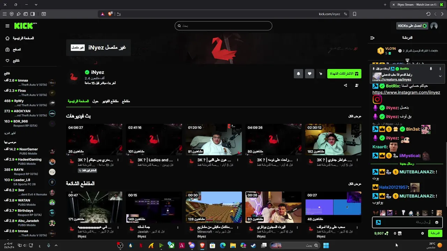447x251 pixels.
Task: Bookmark this page in Brave
Action: tap(354, 14)
